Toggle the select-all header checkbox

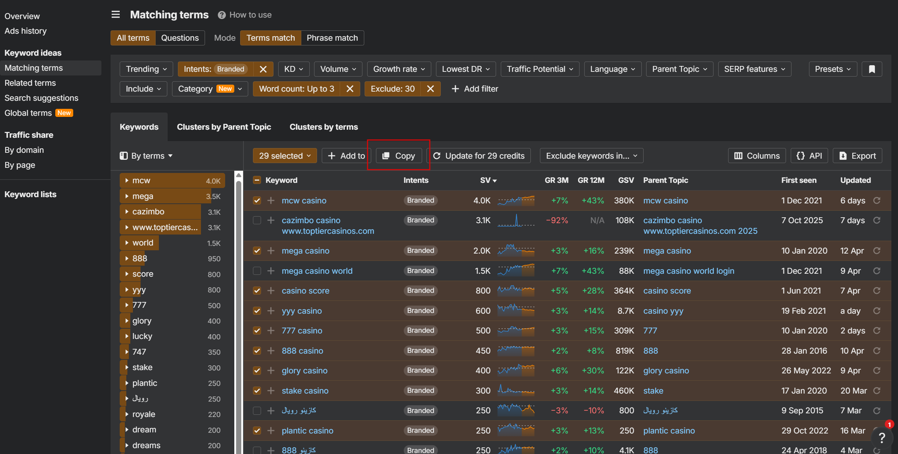pyautogui.click(x=257, y=180)
